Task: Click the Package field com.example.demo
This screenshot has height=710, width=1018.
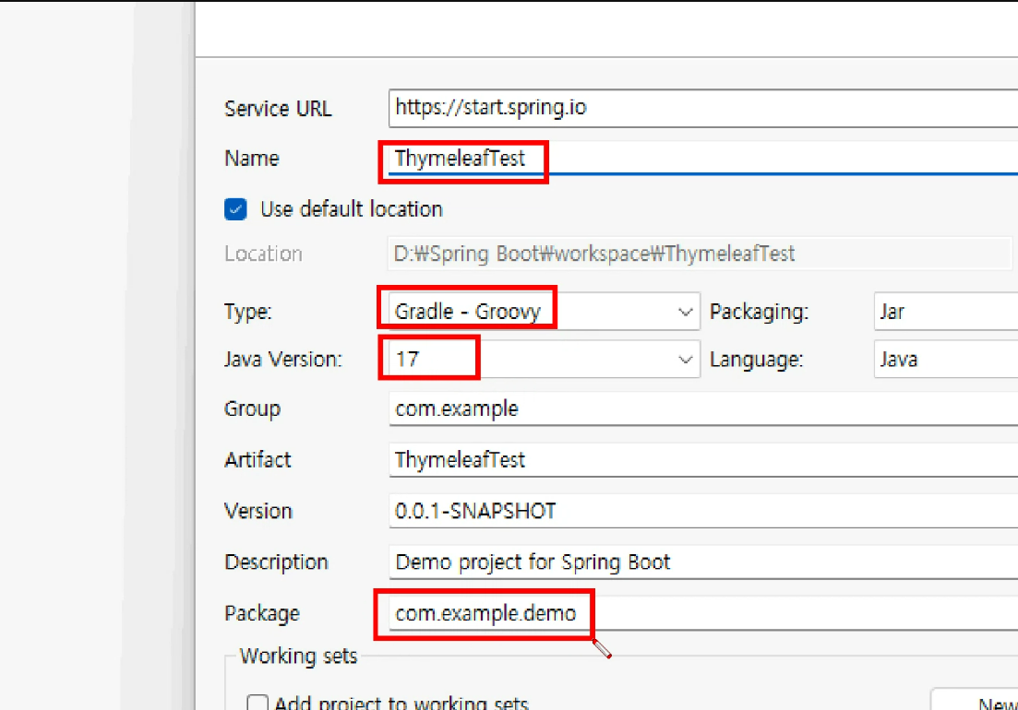Action: coord(703,613)
